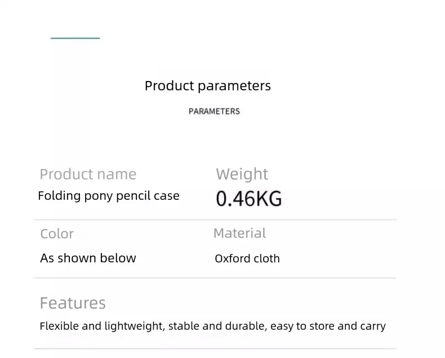Image resolution: width=445 pixels, height=358 pixels.
Task: Click divider line below the Color row
Action: 215,278
